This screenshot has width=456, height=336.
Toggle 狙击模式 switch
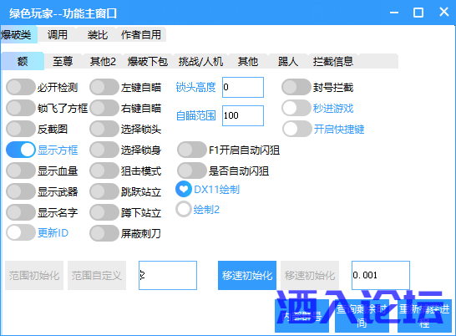104,171
